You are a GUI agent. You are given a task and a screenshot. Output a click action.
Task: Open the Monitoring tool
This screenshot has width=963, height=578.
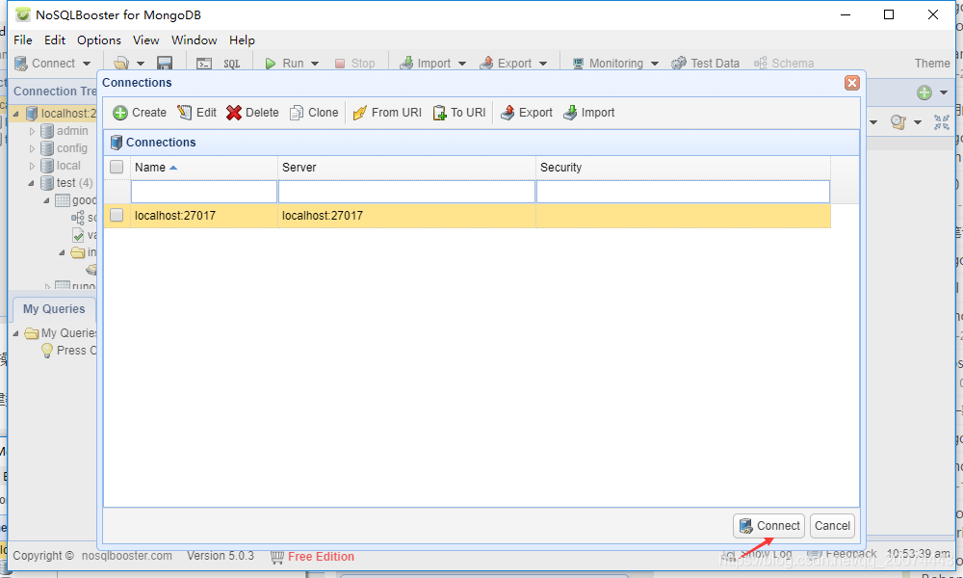coord(608,64)
